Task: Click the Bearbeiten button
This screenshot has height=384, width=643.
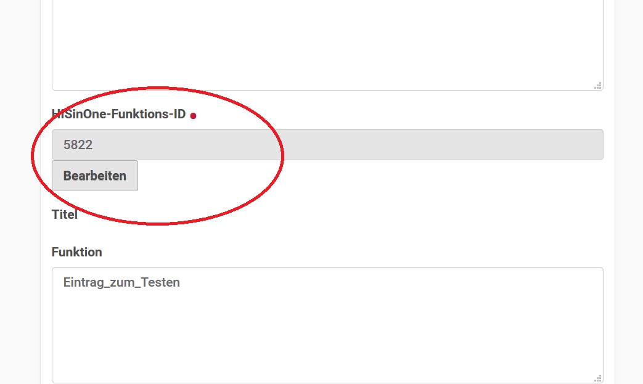Action: click(95, 176)
